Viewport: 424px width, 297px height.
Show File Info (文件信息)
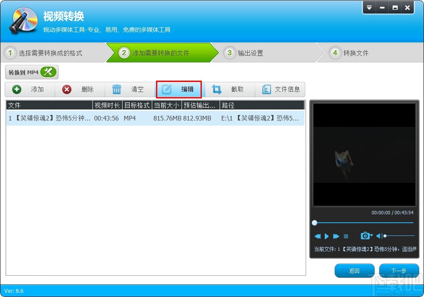(x=280, y=89)
